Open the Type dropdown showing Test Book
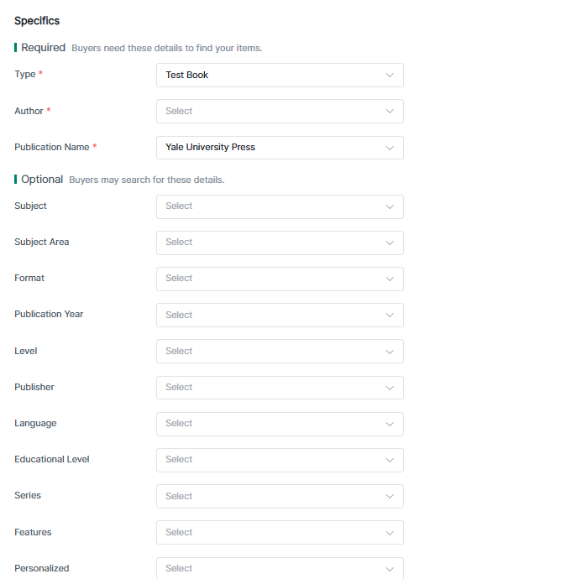Viewport: 566px width, 579px height. [x=279, y=75]
